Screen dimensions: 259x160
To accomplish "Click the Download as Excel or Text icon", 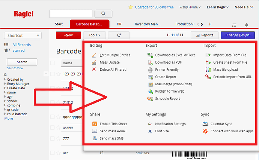I will pos(150,55).
